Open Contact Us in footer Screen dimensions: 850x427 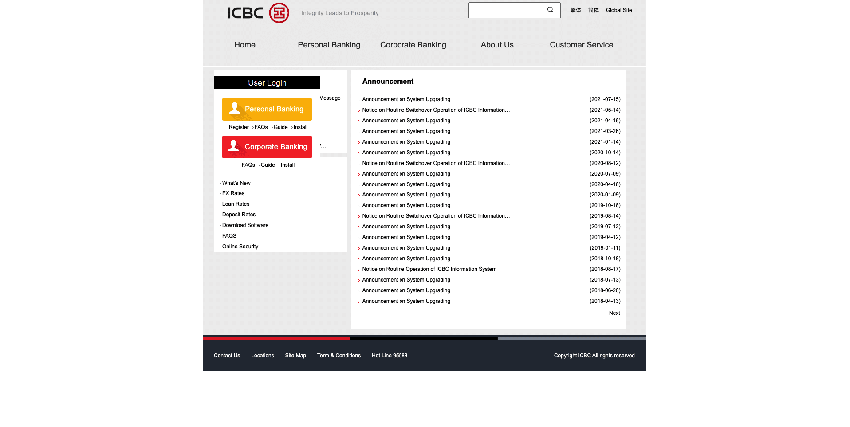tap(227, 356)
